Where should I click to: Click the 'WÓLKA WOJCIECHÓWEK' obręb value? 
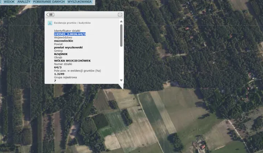(72, 61)
